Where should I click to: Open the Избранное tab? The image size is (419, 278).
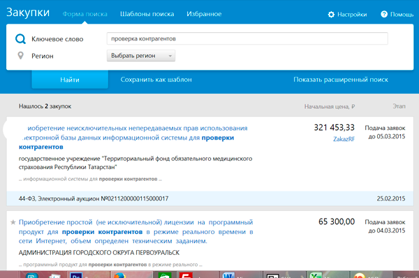pos(204,14)
